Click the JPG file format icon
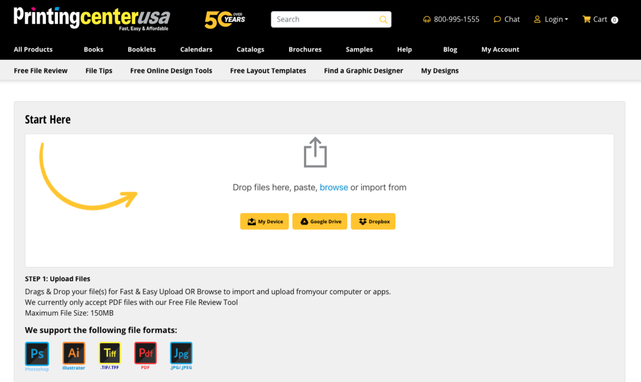 click(x=181, y=354)
